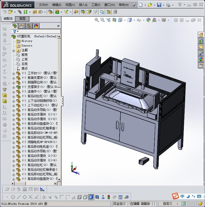Open the View Palette task pane icon
The width and height of the screenshot is (205, 207).
(x=201, y=53)
